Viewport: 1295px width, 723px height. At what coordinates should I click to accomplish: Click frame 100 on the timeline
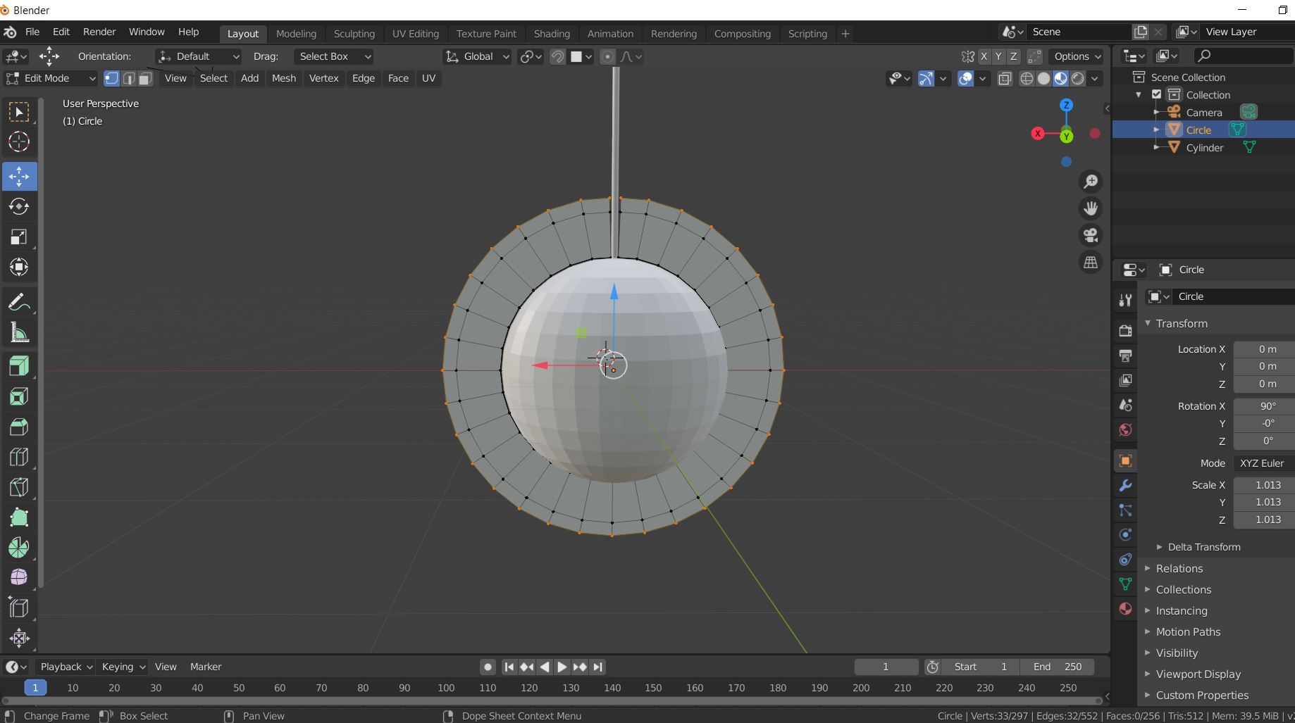[x=445, y=688]
